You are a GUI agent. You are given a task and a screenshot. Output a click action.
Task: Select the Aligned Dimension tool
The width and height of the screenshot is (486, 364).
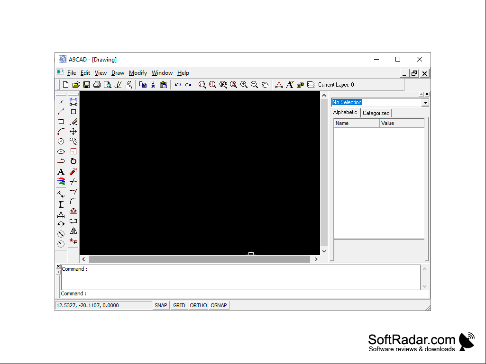(x=61, y=195)
